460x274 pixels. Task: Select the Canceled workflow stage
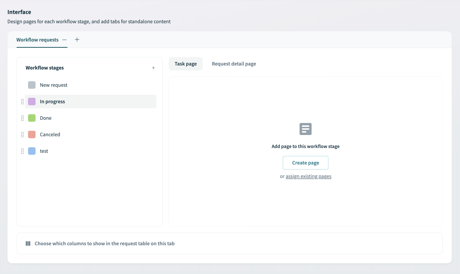click(x=50, y=134)
